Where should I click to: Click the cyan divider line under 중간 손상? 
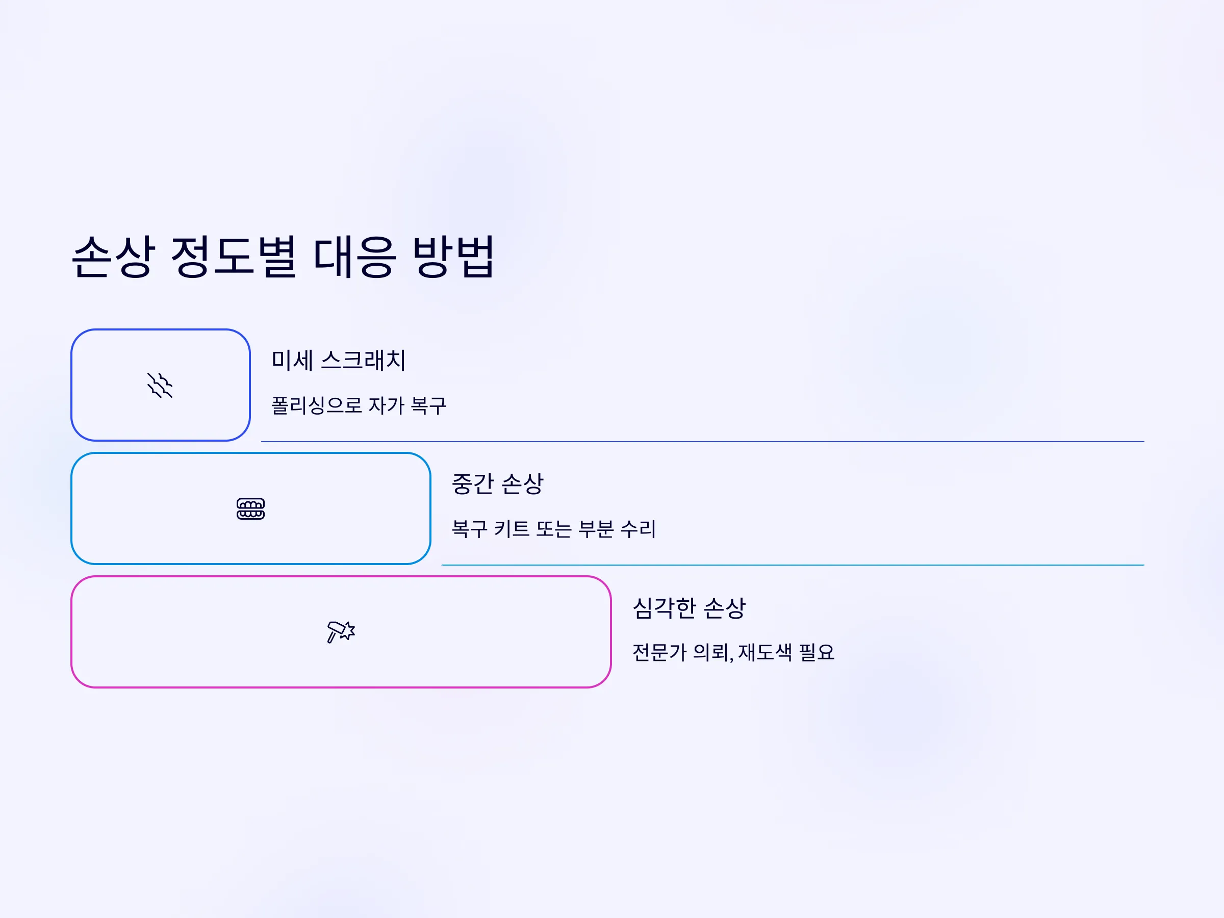pos(793,565)
